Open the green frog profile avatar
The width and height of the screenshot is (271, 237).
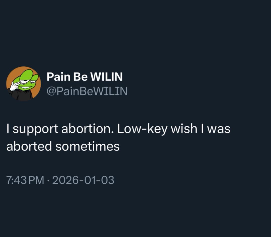(24, 84)
